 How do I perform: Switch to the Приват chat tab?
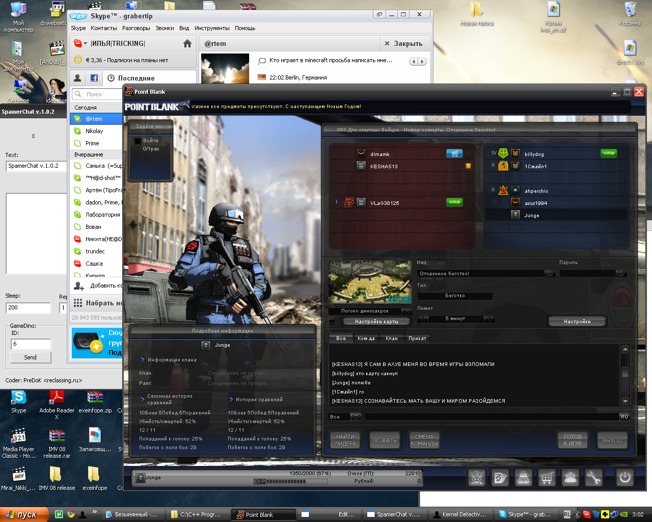pyautogui.click(x=418, y=338)
